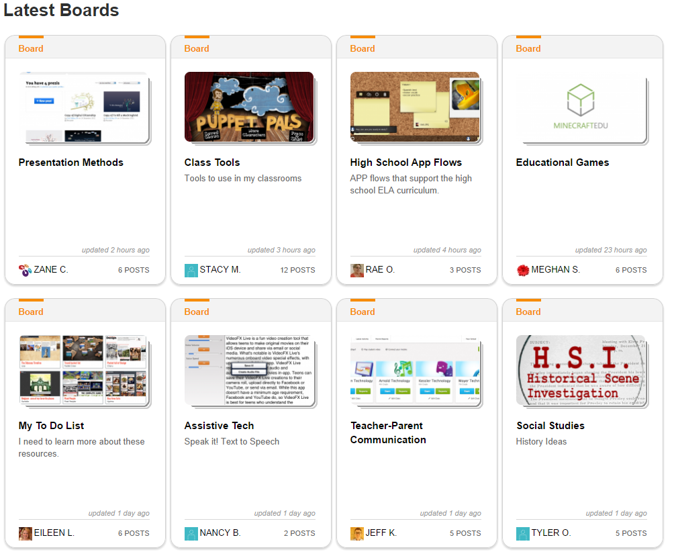Click 'APP flows that support' description
Screen dimensions: 674x554
(x=411, y=185)
